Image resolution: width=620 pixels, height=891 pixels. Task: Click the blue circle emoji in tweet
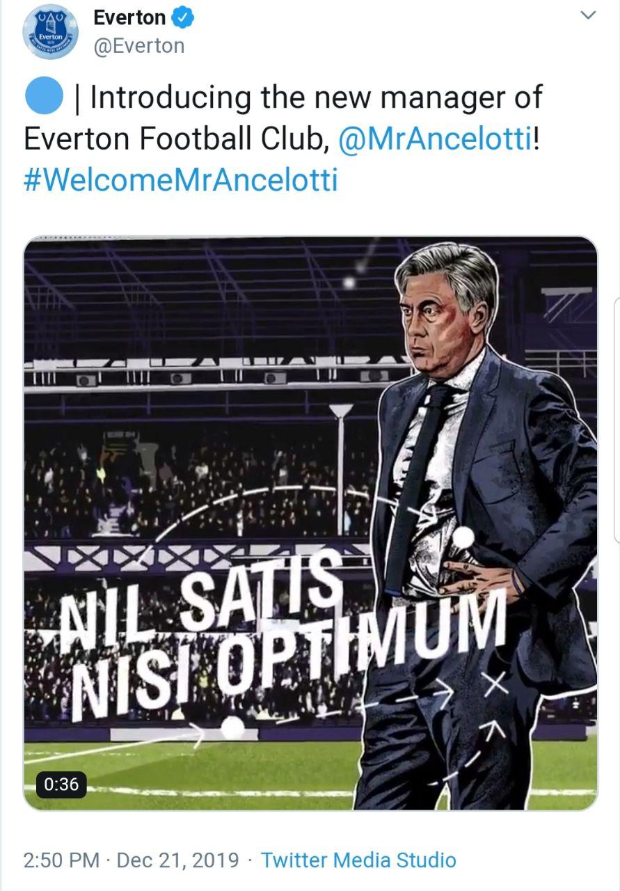tap(44, 97)
